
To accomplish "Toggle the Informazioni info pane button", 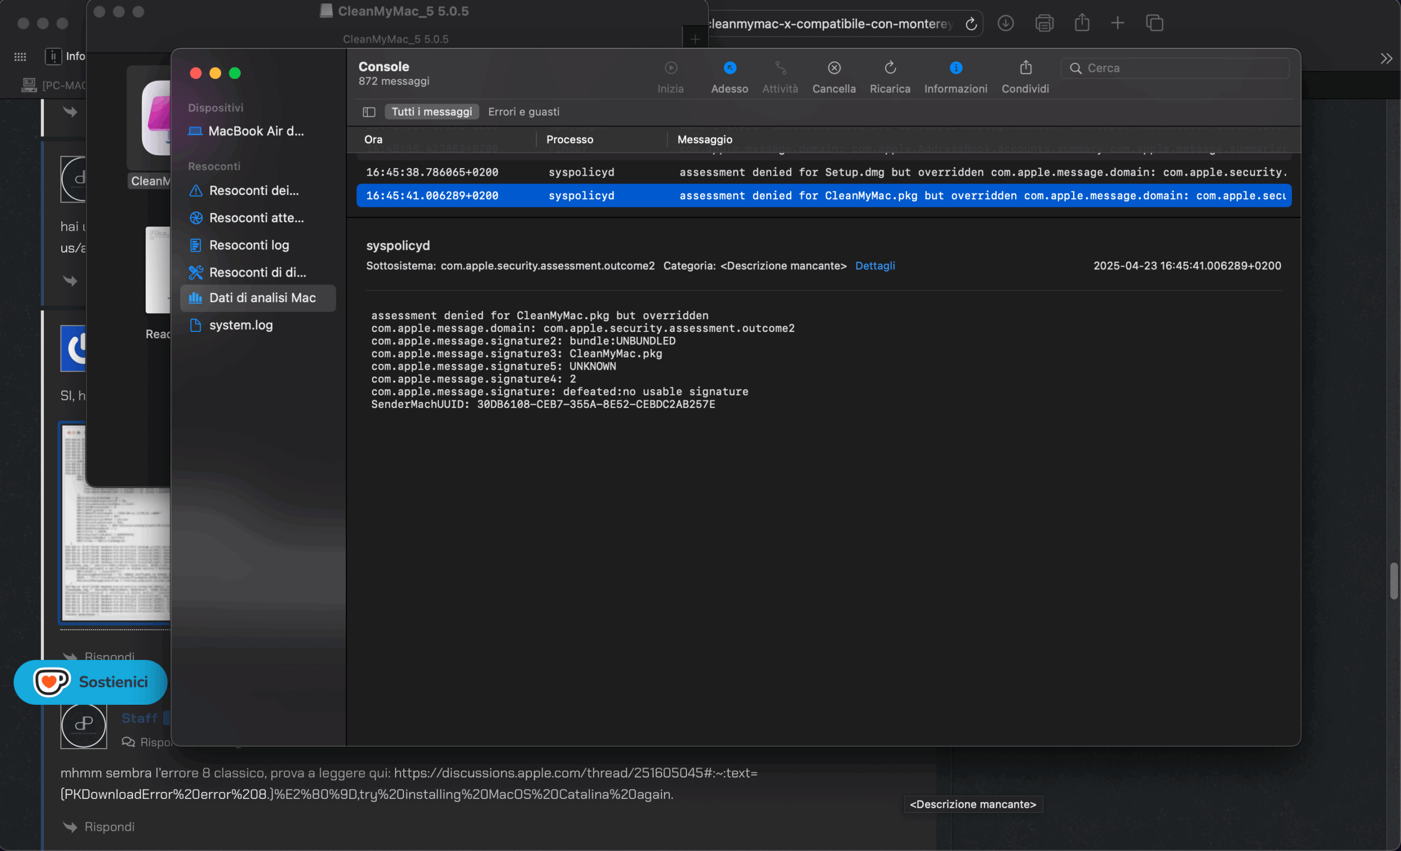I will [x=956, y=68].
